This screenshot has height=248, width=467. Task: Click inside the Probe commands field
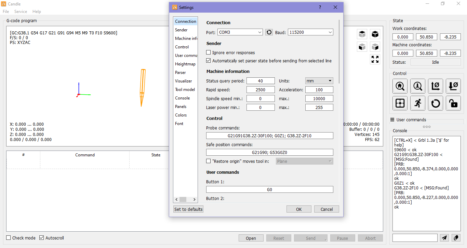click(269, 135)
